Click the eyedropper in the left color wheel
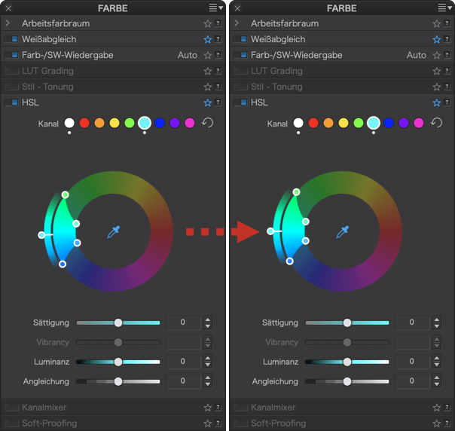This screenshot has width=455, height=431. tap(113, 232)
